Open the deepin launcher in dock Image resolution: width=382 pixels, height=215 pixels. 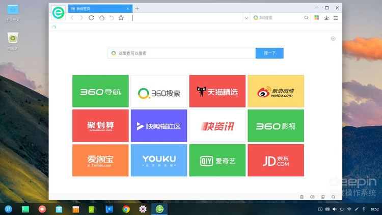point(9,209)
